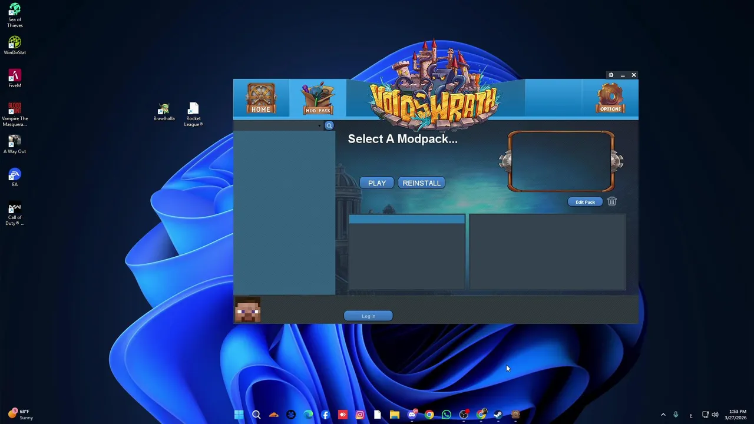Open the dark blue round app in taskbar
This screenshot has width=754, height=424.
290,415
